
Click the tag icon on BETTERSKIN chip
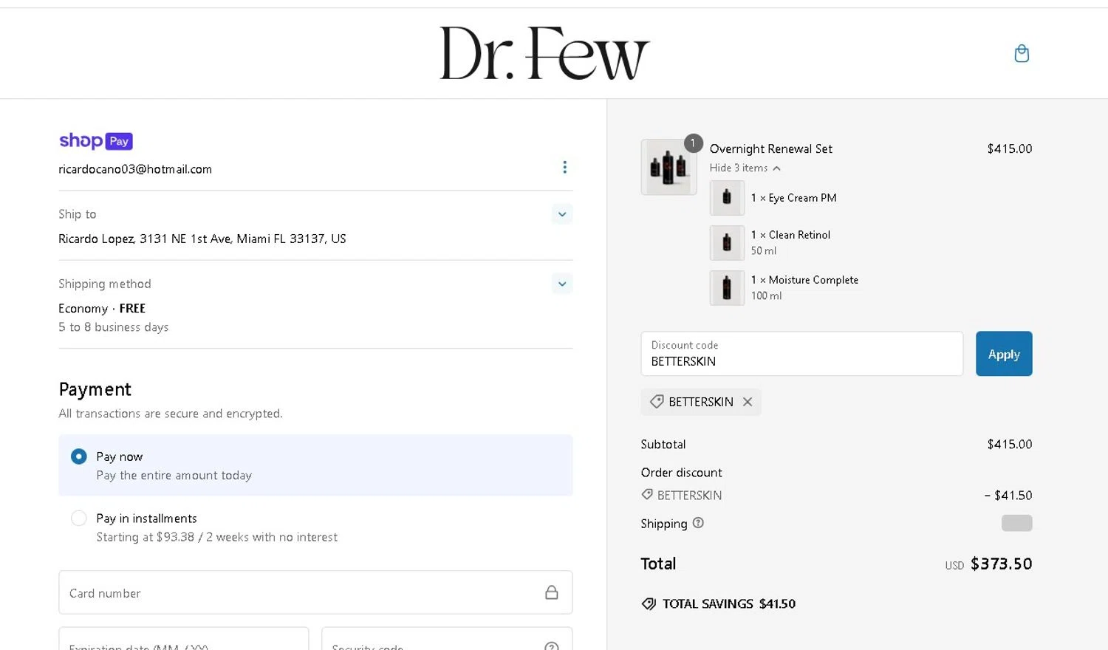(x=656, y=402)
